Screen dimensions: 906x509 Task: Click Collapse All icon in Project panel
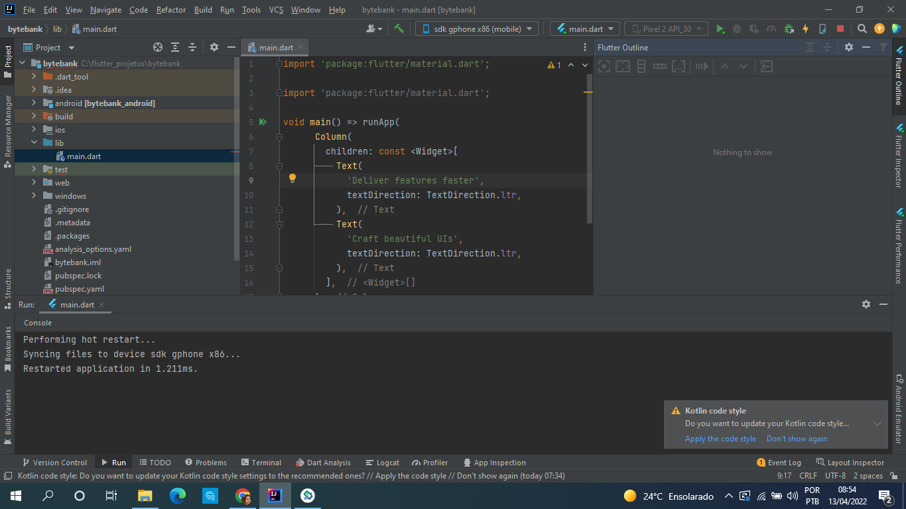point(192,47)
